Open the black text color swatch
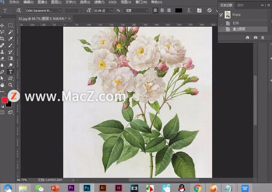The height and width of the screenshot is (192, 272). pos(179,10)
